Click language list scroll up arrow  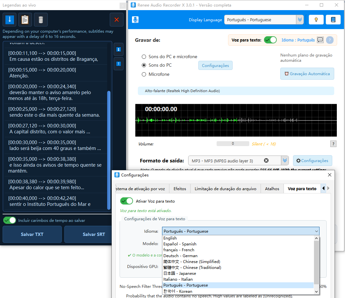click(316, 238)
